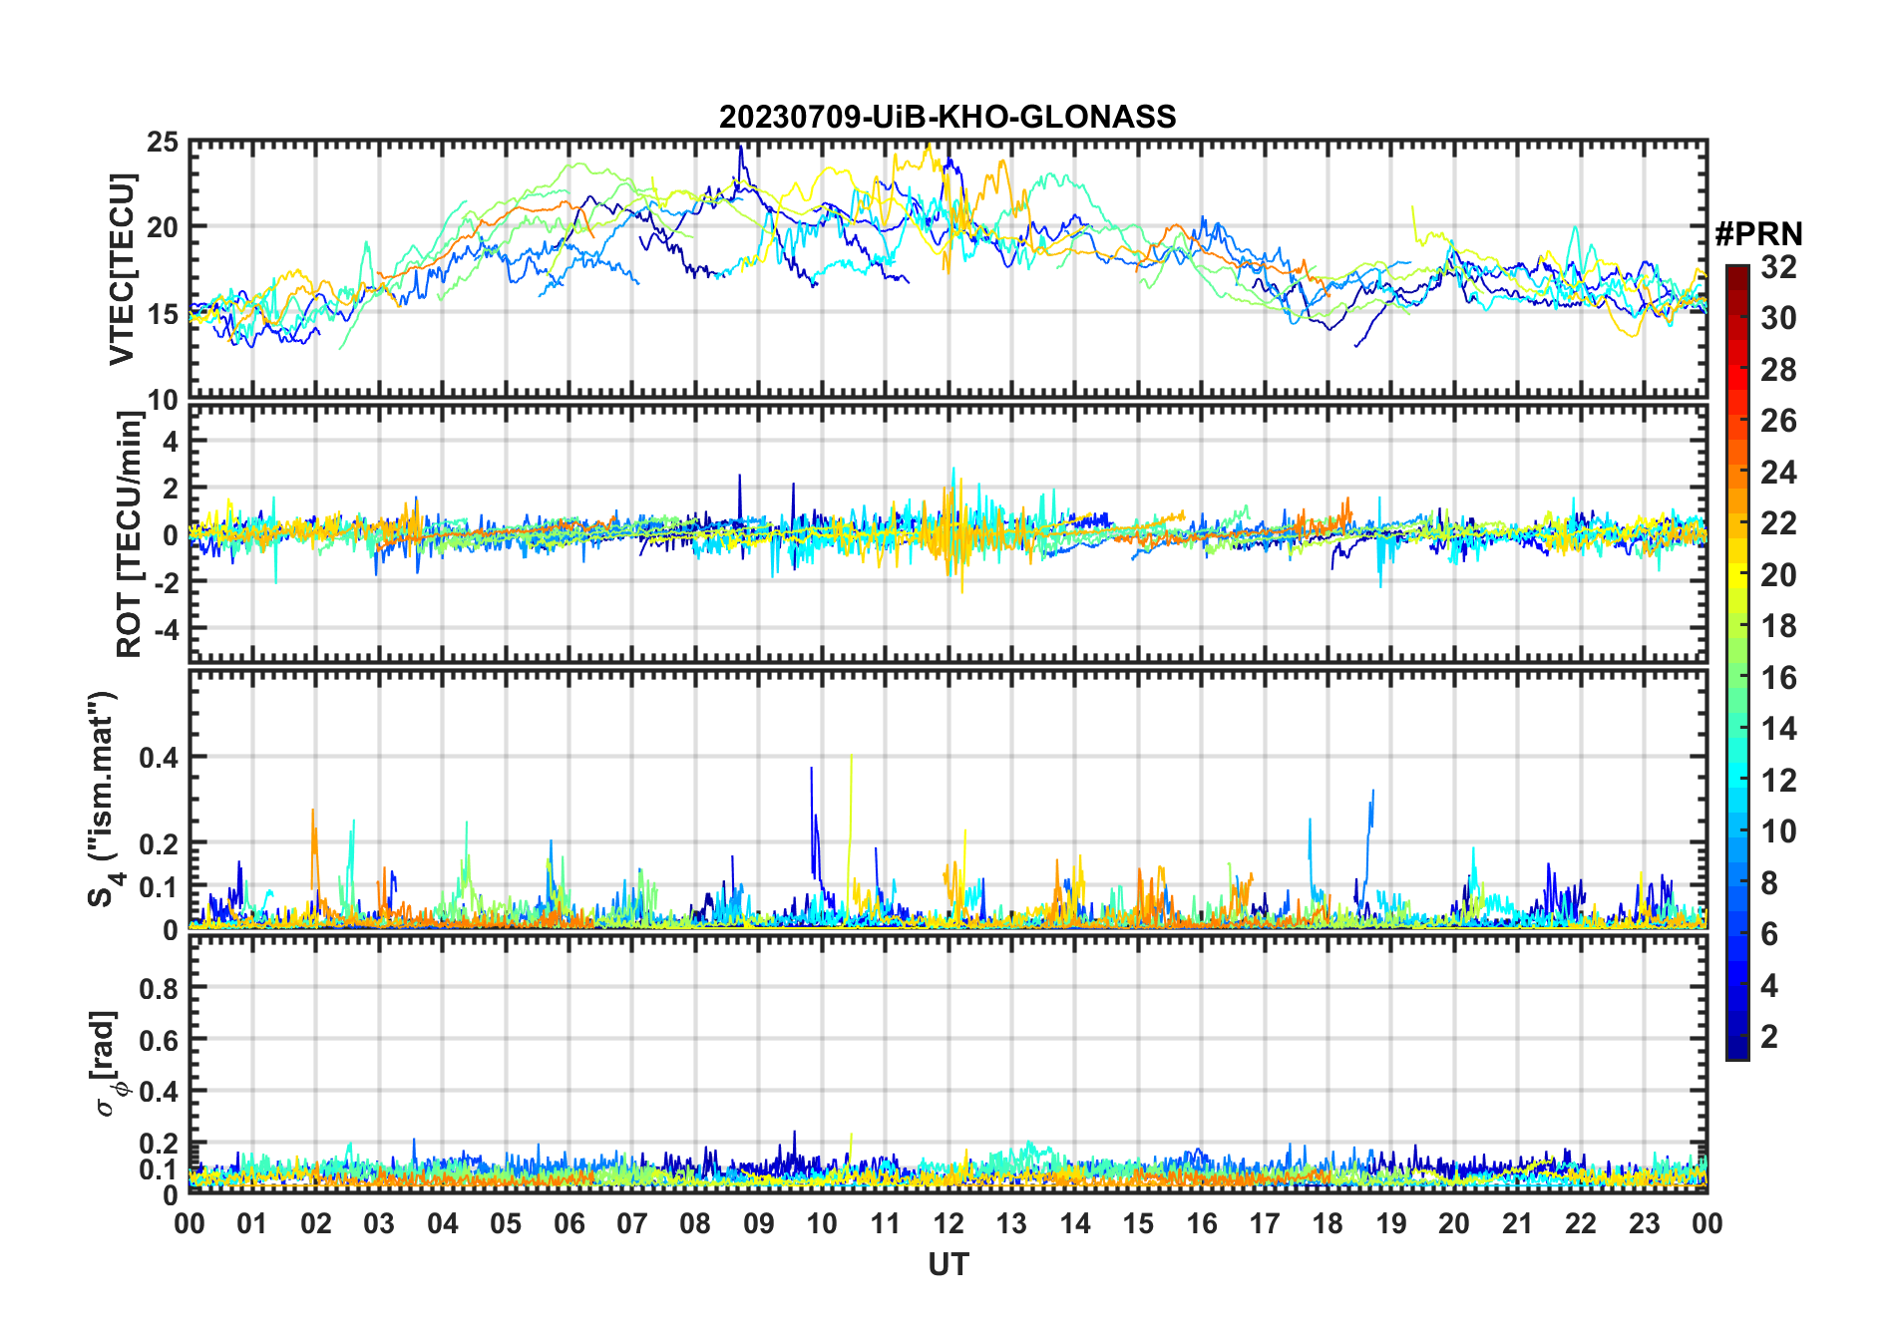1897x1326 pixels.
Task: Click the ROT y-axis tick label 4
Action: [x=171, y=442]
